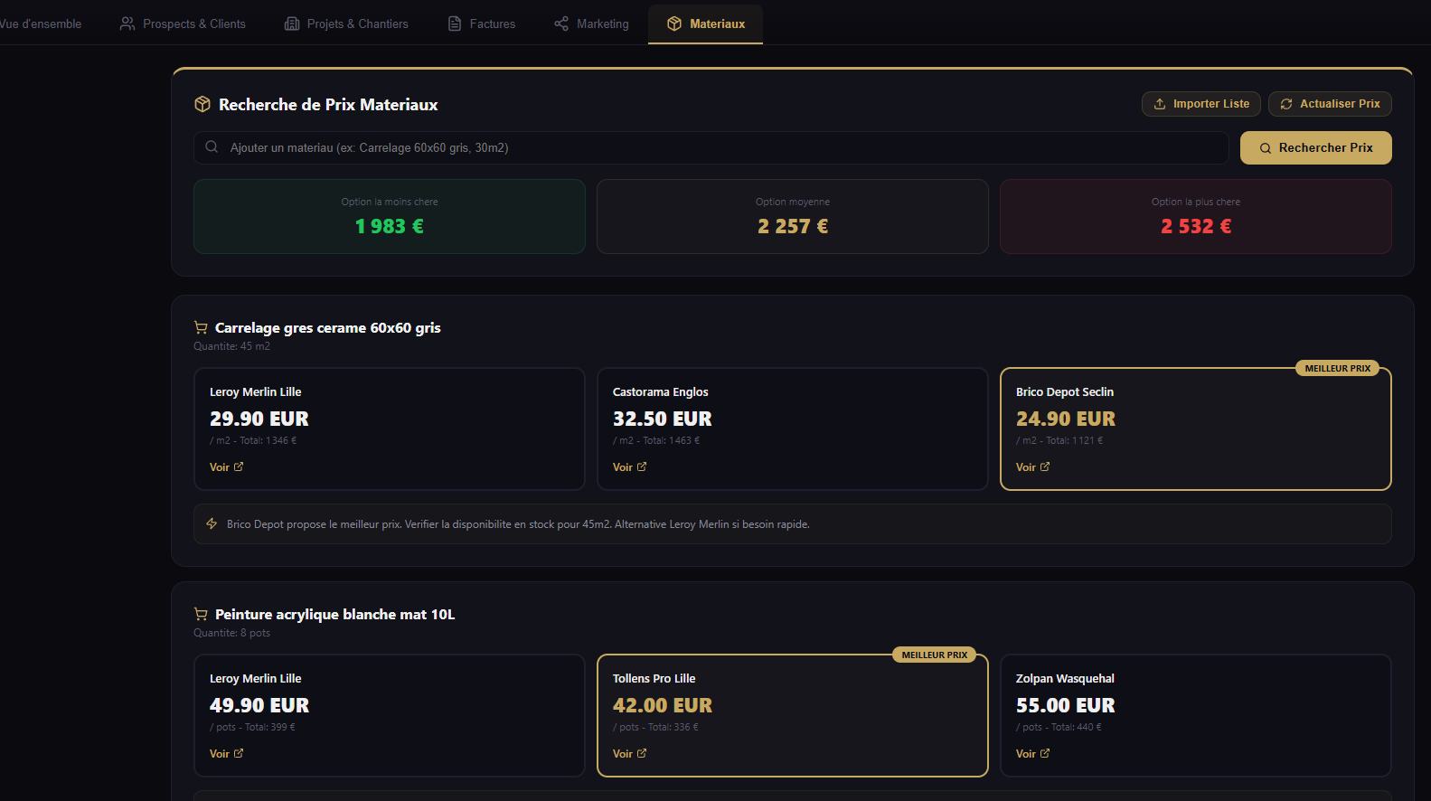Select the Option la plus chere card
1431x801 pixels.
coord(1195,217)
